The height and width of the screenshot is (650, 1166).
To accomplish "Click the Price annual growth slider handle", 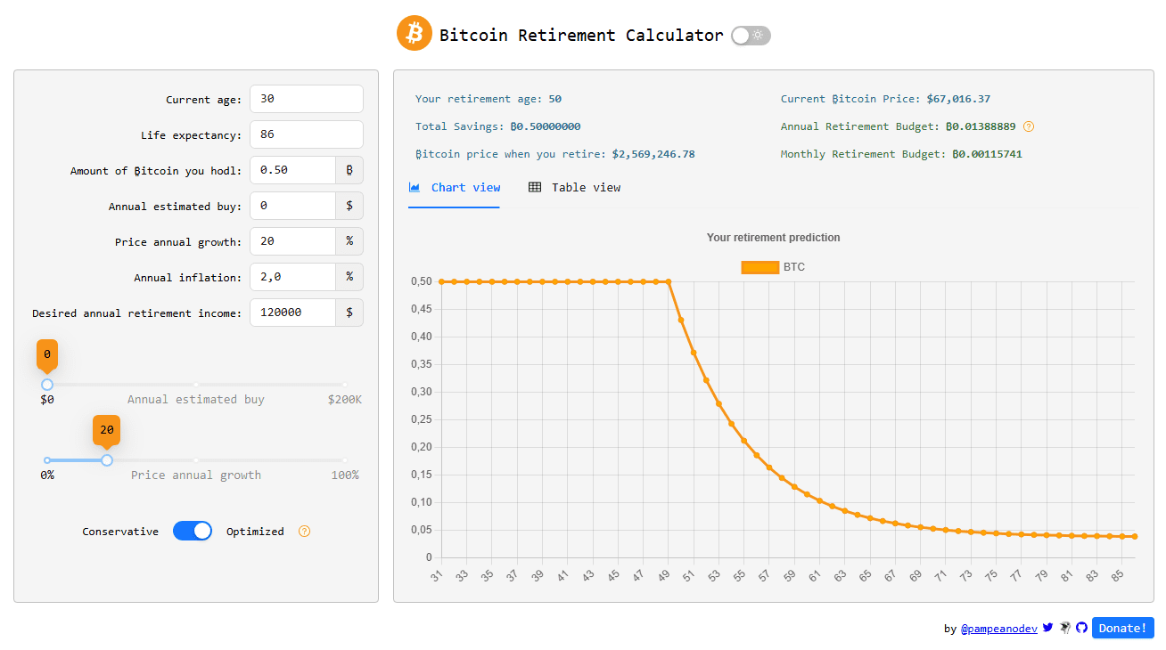I will point(106,459).
